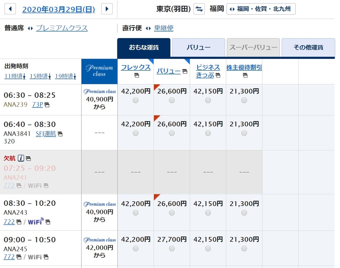The height and width of the screenshot is (268, 340).
Task: Click WiFi popup icon on ANA243 row
Action: (x=48, y=222)
